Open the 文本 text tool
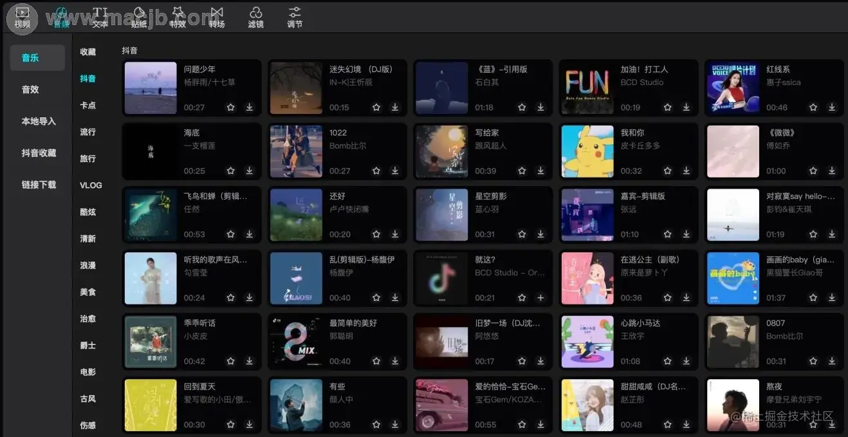 [x=100, y=17]
